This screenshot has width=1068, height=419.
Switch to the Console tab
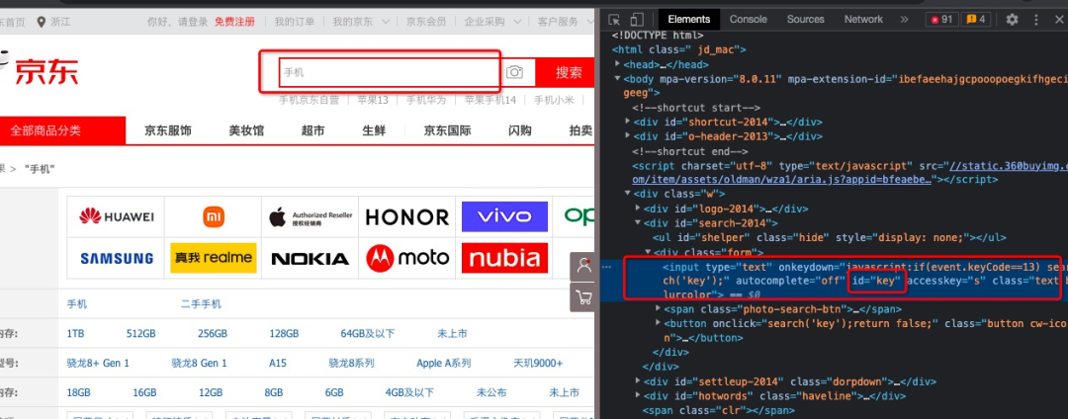tap(748, 19)
